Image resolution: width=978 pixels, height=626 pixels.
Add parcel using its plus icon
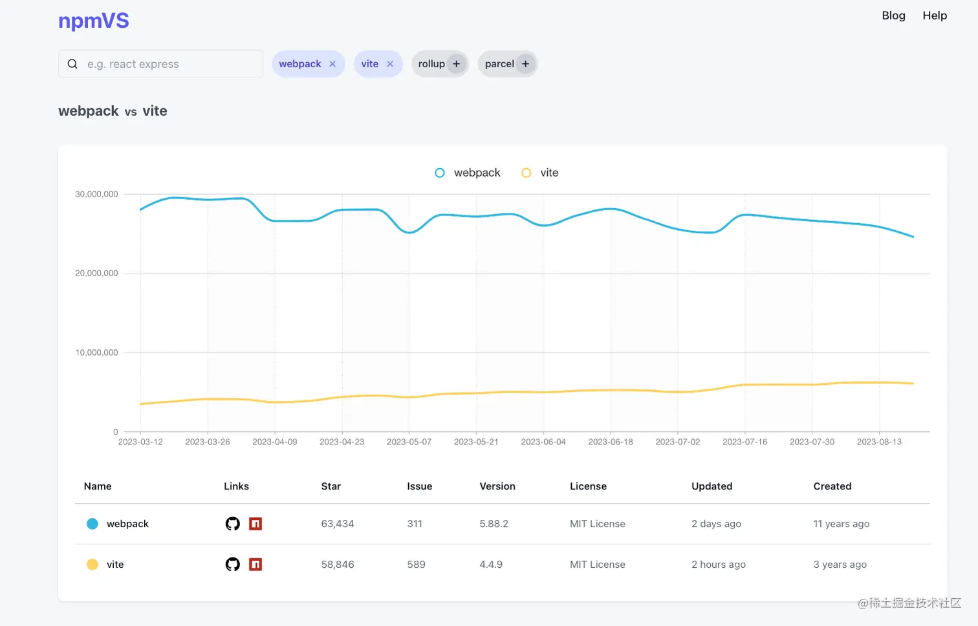pos(525,64)
